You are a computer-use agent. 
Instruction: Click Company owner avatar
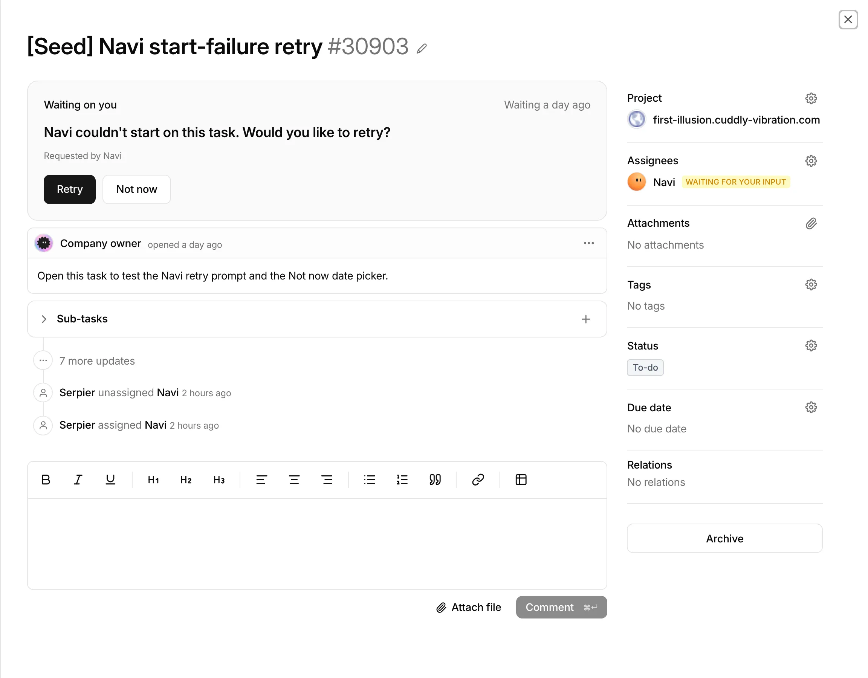point(44,243)
